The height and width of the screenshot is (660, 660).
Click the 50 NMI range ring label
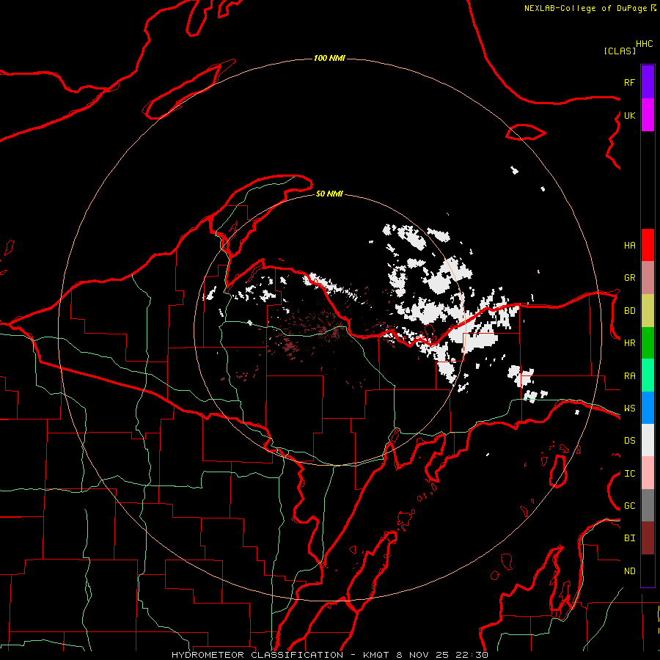tap(329, 194)
